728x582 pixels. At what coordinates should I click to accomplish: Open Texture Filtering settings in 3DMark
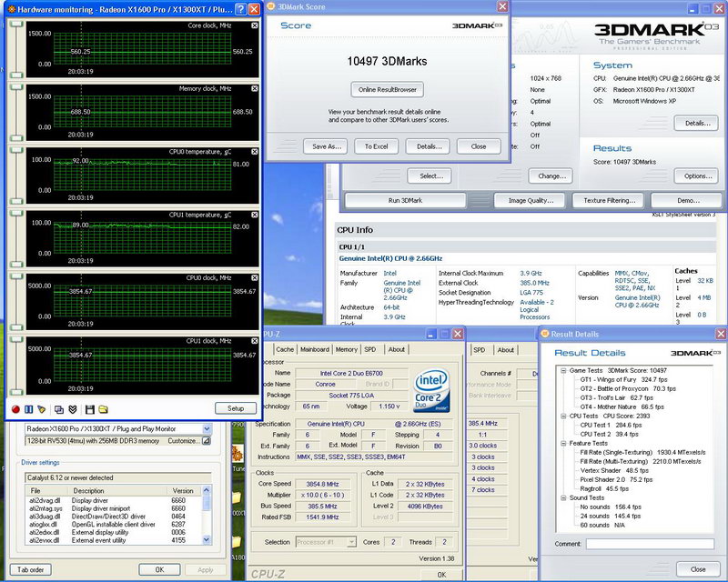(x=609, y=200)
